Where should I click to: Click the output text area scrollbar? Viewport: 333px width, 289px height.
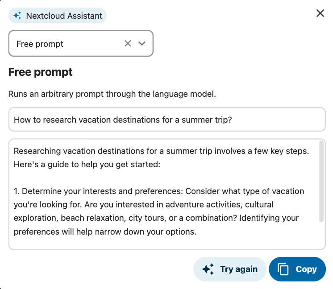(x=321, y=181)
